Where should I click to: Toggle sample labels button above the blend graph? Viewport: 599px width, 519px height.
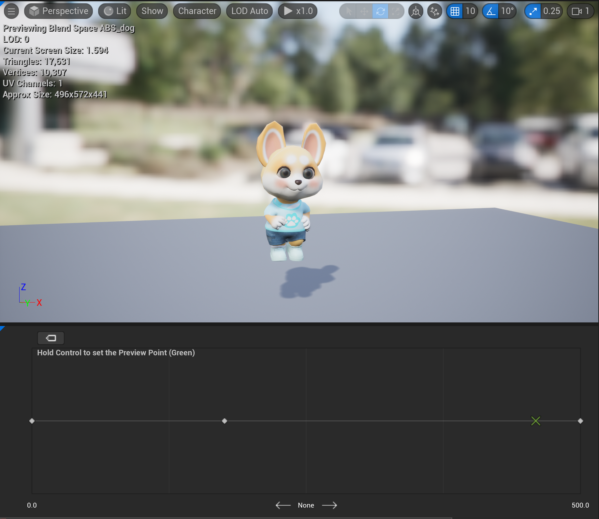coord(51,338)
